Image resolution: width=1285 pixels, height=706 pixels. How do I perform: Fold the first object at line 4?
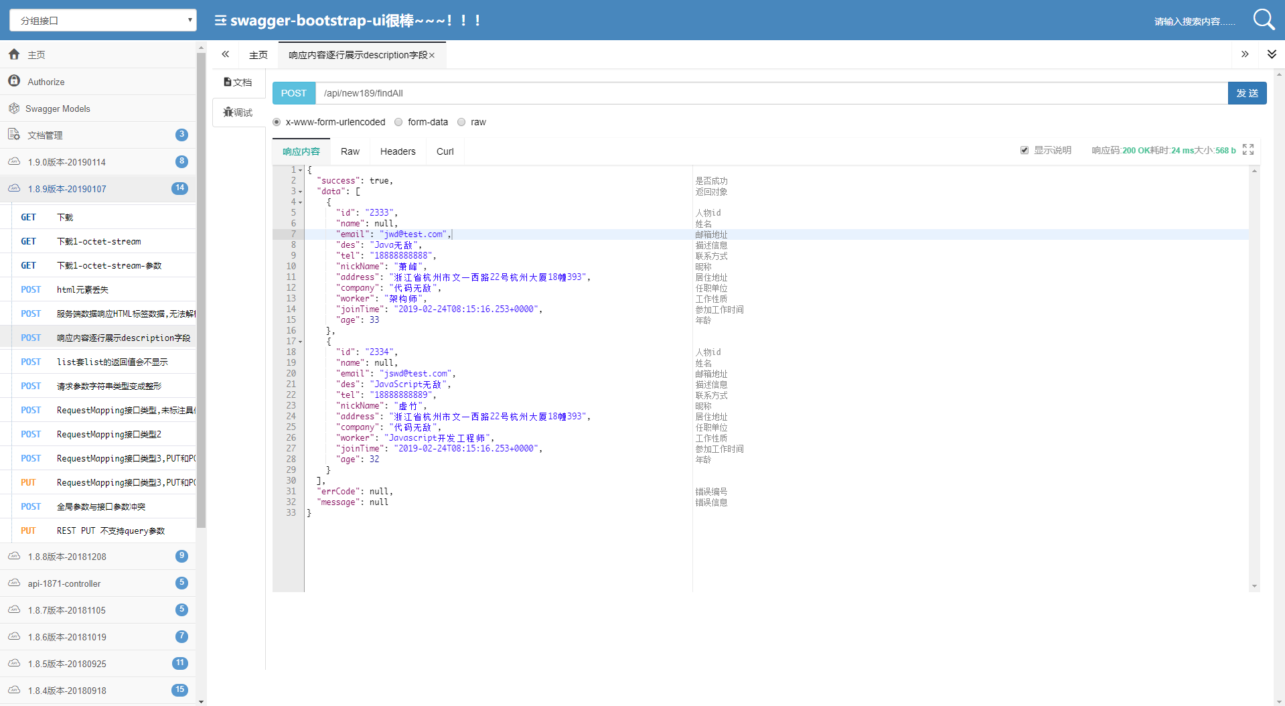tap(300, 202)
